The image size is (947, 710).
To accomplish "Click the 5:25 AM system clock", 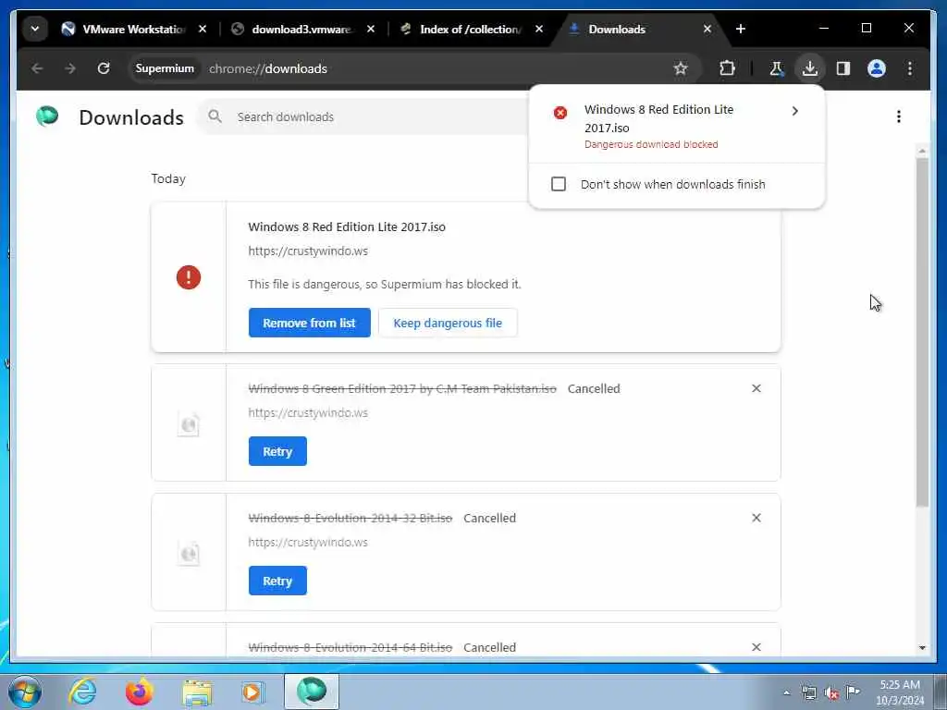I will pyautogui.click(x=899, y=692).
